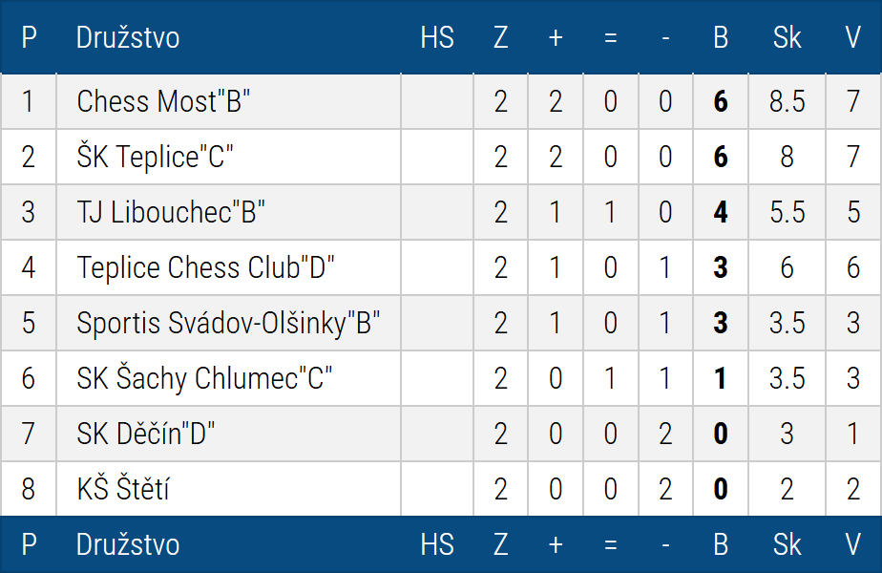Select the top "HS" column header

pyautogui.click(x=437, y=38)
